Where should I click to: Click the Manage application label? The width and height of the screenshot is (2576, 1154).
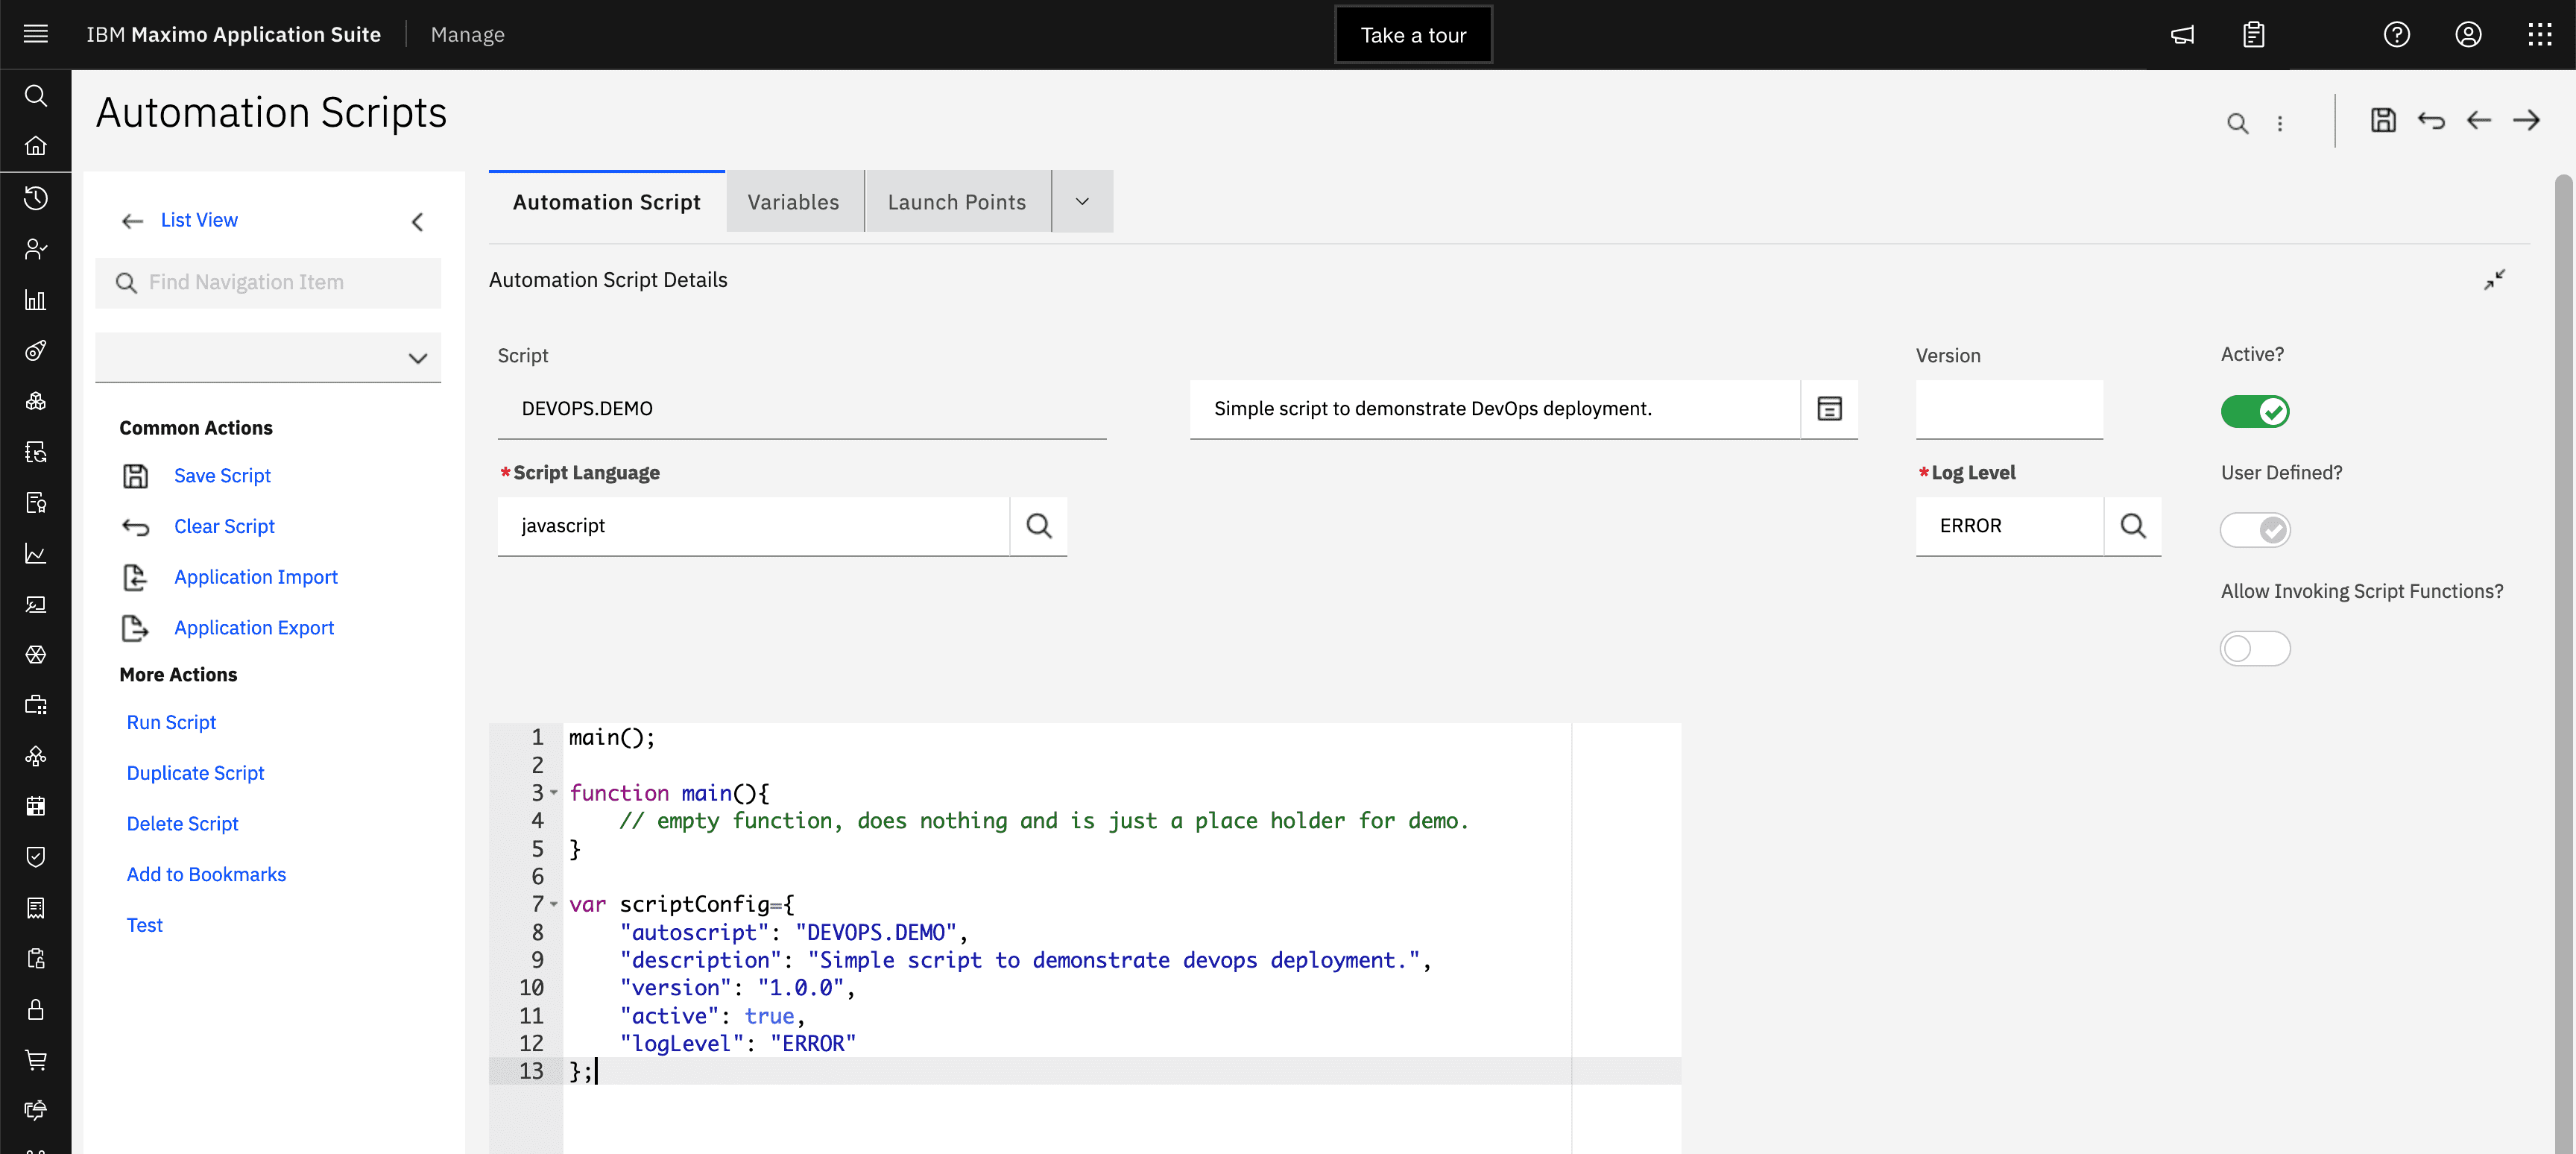pos(467,34)
